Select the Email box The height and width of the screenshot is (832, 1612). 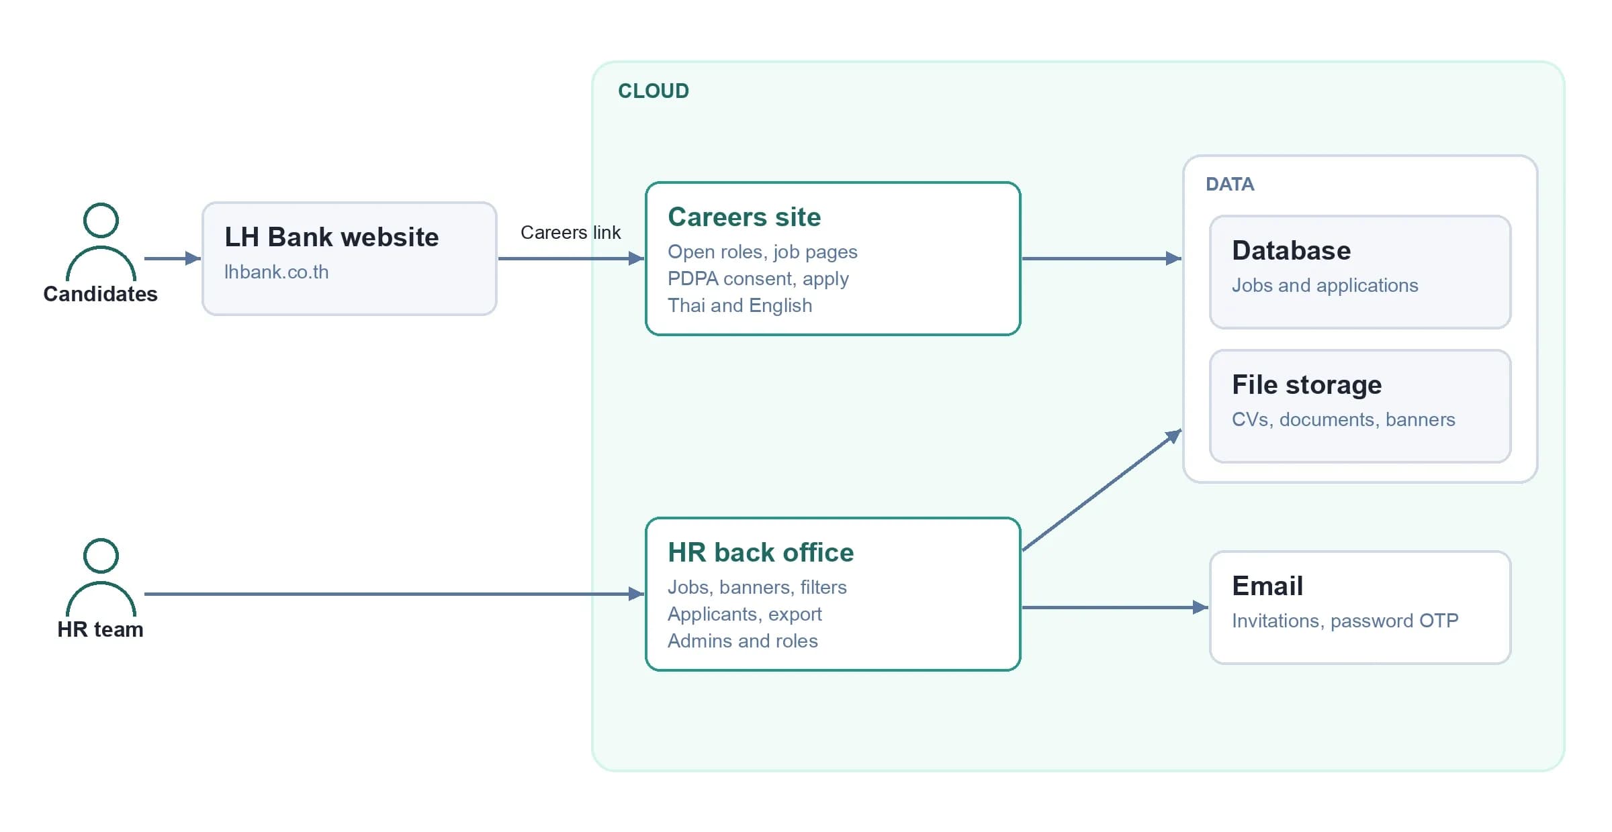tap(1360, 608)
